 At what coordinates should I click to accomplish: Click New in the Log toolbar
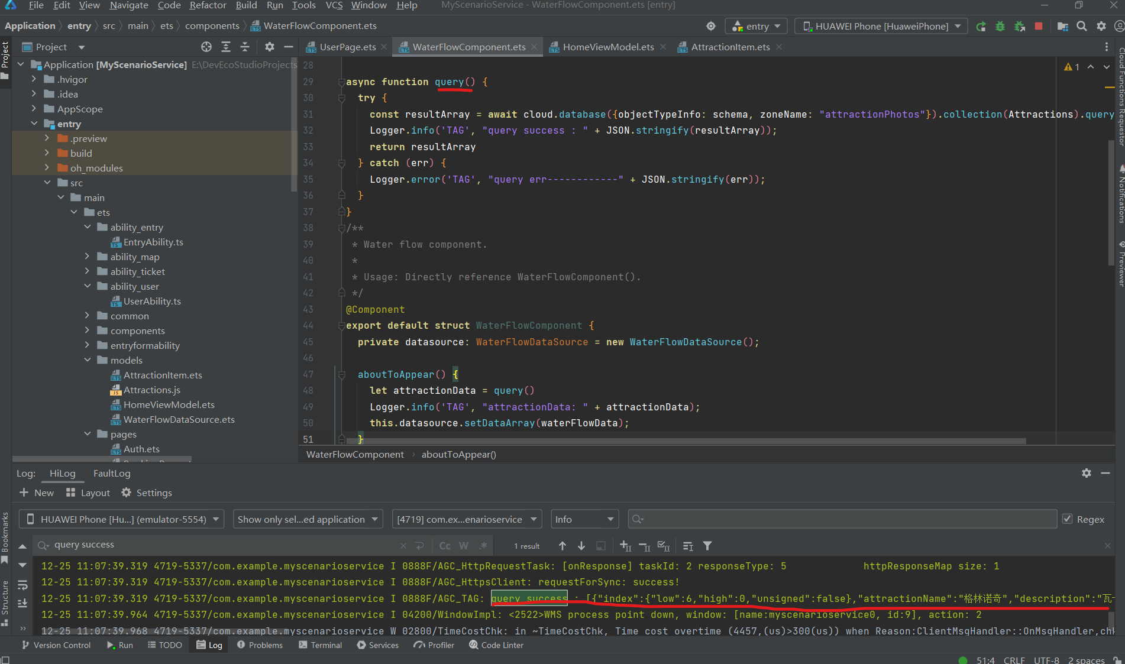pyautogui.click(x=37, y=493)
